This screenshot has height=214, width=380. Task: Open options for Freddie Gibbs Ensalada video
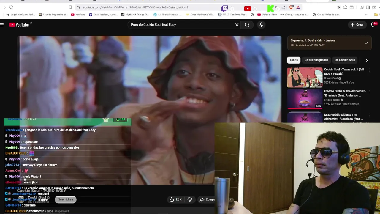coord(370,92)
